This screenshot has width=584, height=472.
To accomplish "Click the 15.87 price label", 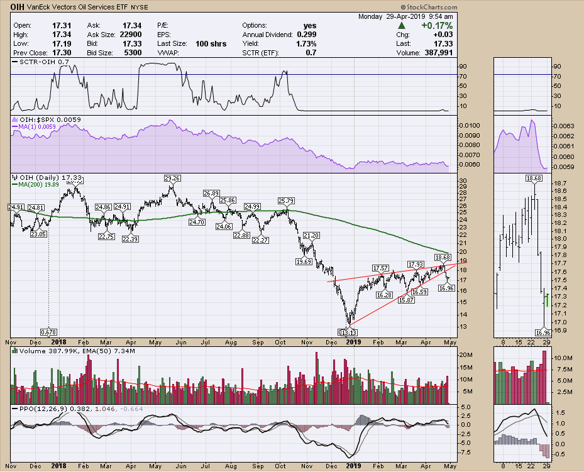I will point(406,300).
